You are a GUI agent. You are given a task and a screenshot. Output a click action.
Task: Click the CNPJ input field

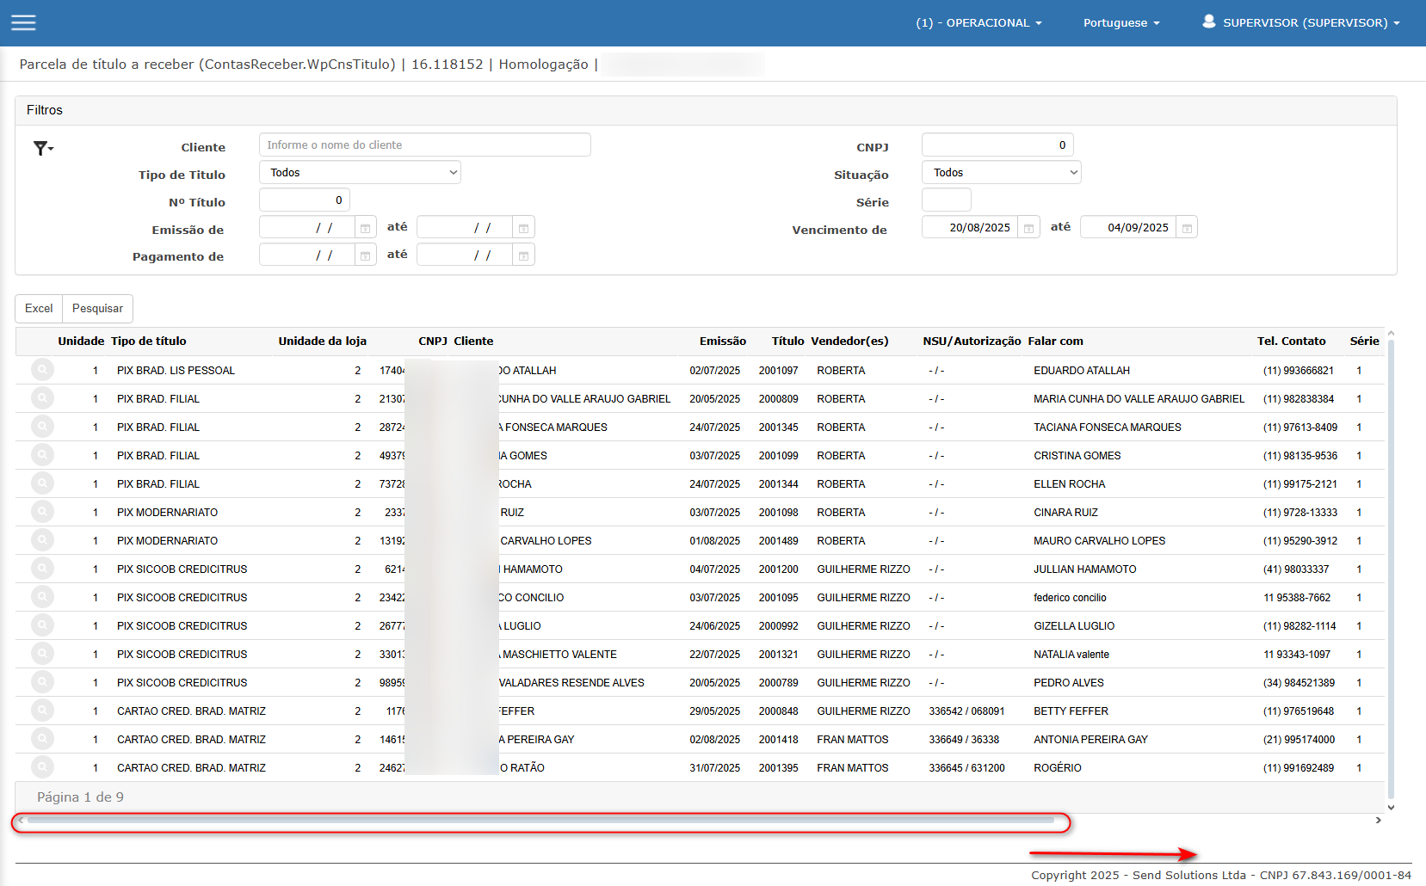(997, 145)
